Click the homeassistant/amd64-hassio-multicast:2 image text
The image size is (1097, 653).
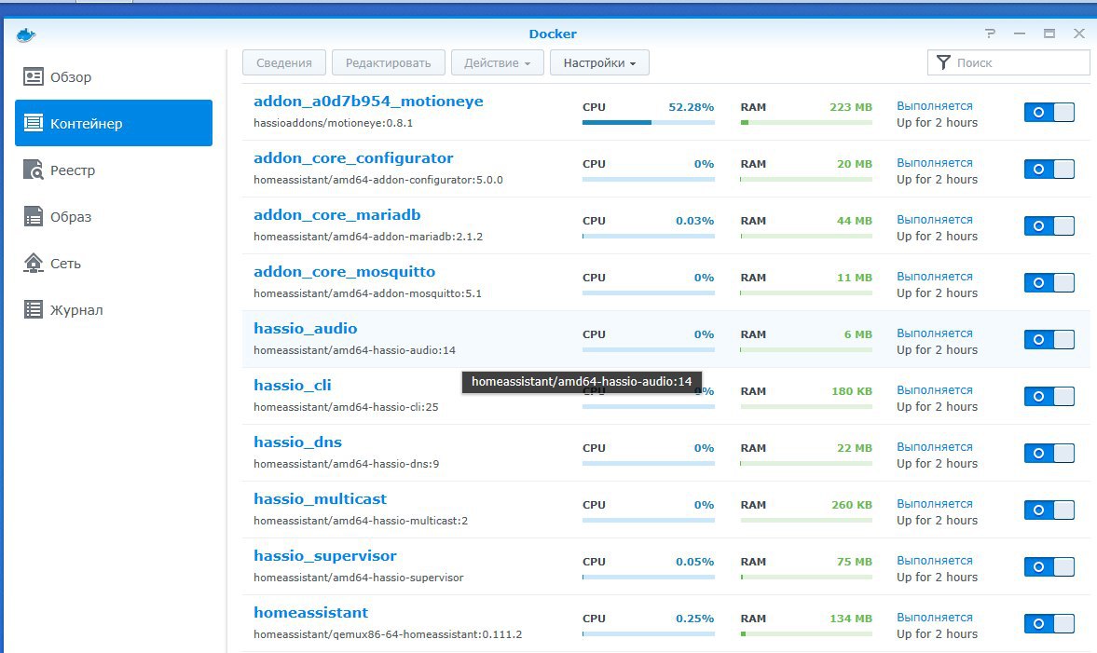pyautogui.click(x=361, y=520)
